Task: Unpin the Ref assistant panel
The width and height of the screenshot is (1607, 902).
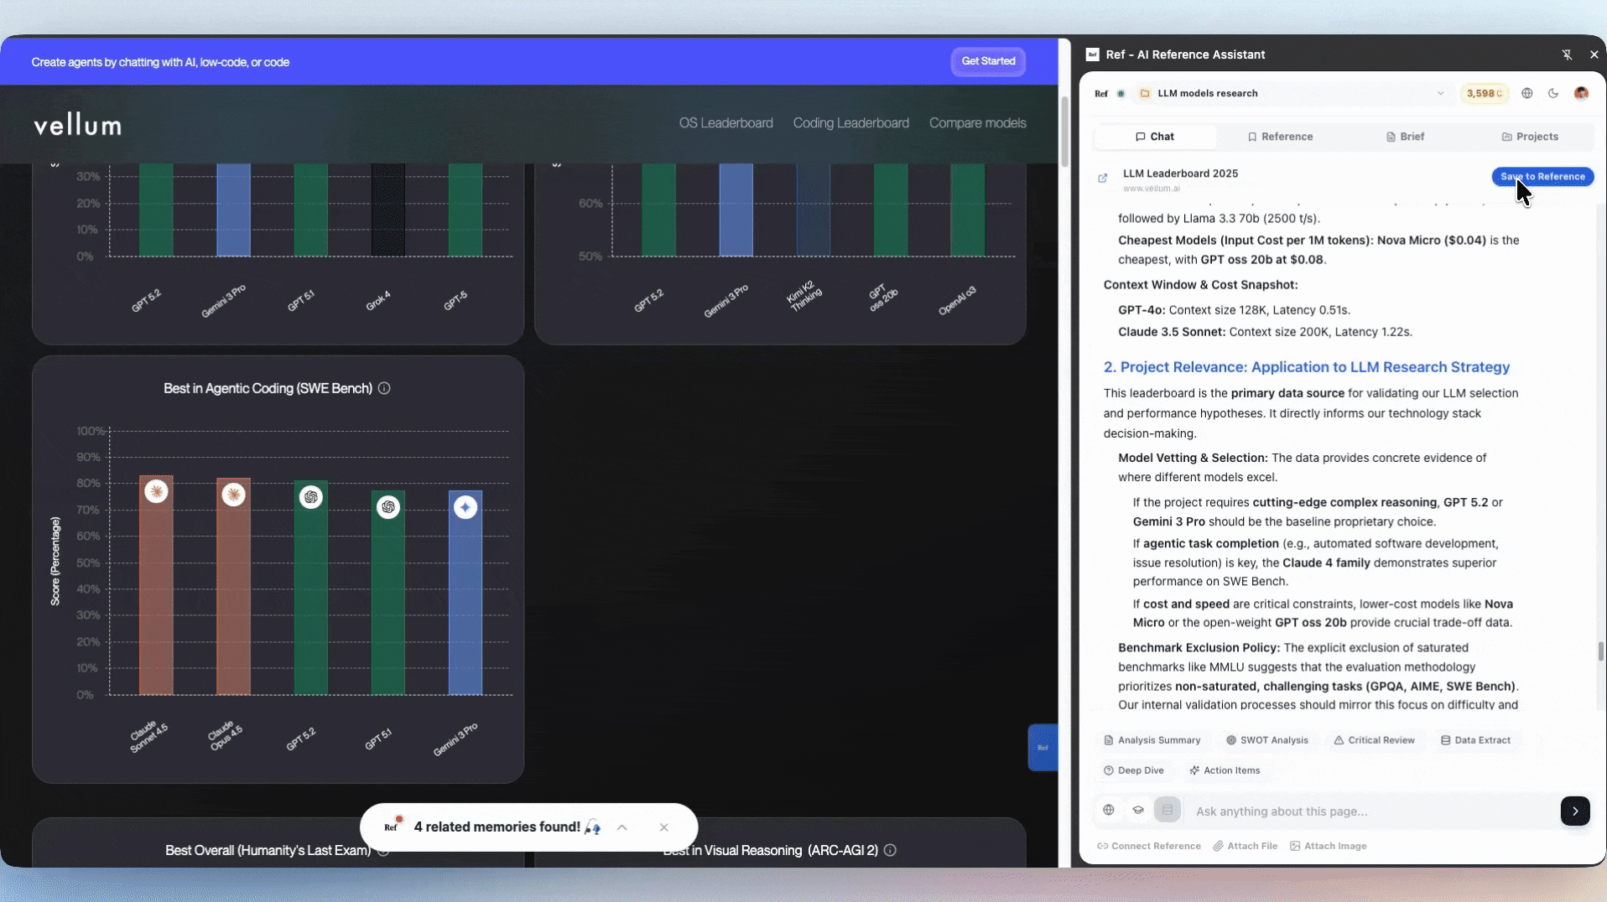Action: [x=1567, y=54]
